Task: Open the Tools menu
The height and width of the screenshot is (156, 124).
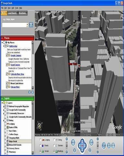Action: 17,8
